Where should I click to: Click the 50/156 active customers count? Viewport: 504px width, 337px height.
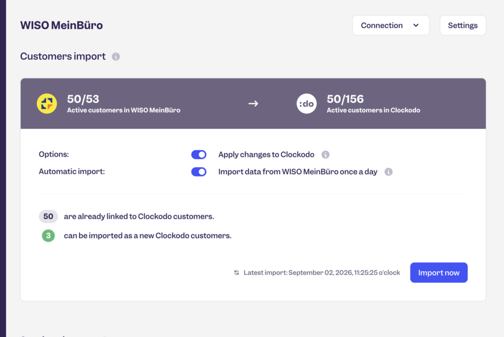345,99
